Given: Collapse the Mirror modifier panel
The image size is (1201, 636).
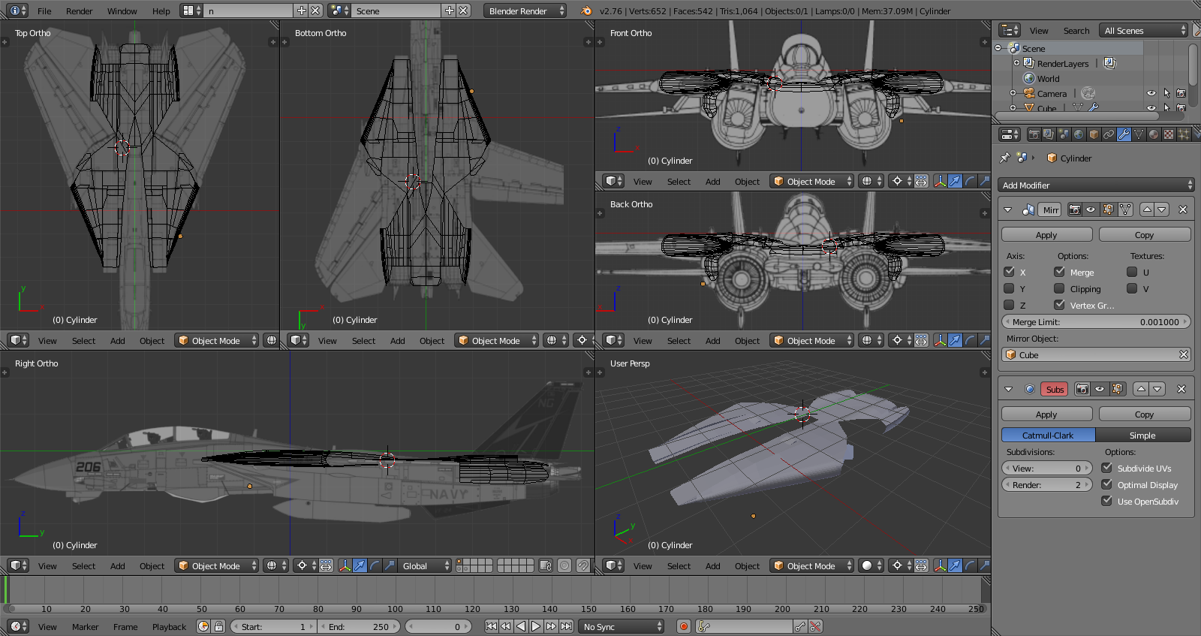Looking at the screenshot, I should click(1008, 209).
